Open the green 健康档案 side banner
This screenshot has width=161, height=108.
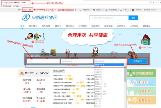pyautogui.click(x=142, y=91)
